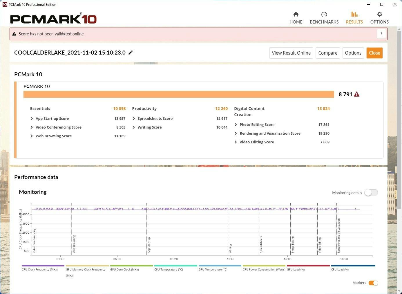Click the orange Close button
The height and width of the screenshot is (294, 402).
click(374, 53)
